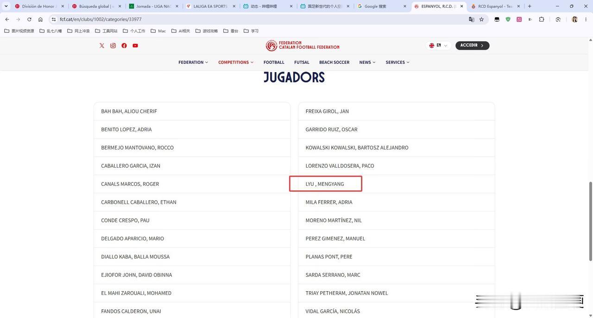Open the Instagram social icon

tap(113, 45)
